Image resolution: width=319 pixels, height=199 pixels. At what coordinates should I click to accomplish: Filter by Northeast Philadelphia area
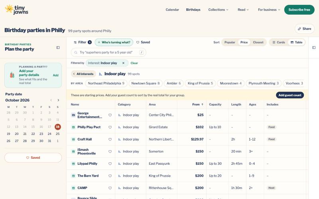pos(106,84)
